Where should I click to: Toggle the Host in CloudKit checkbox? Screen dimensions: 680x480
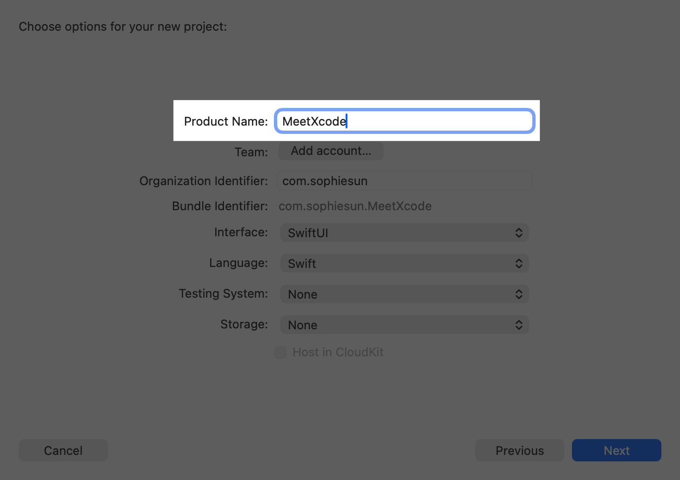click(x=280, y=353)
